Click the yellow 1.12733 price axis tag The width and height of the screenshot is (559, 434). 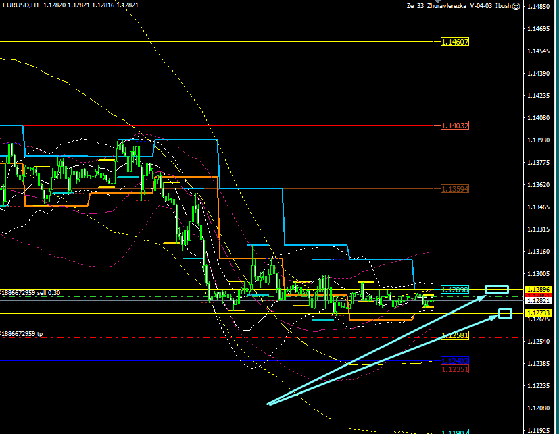pyautogui.click(x=538, y=313)
